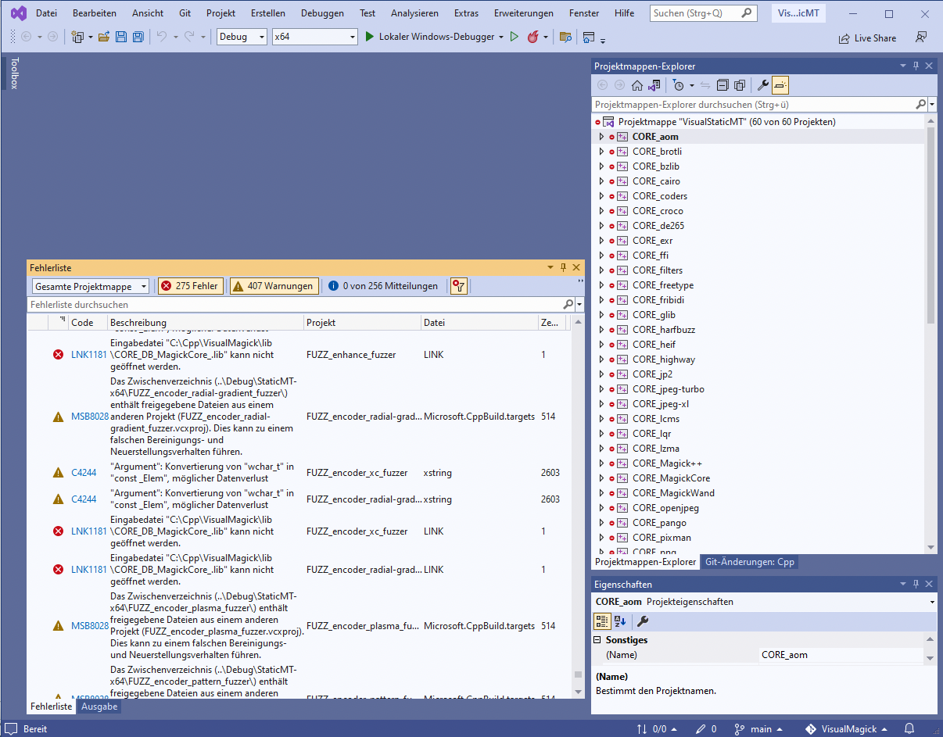The width and height of the screenshot is (943, 737).
Task: Click the Save All toolbar icon
Action: point(138,37)
